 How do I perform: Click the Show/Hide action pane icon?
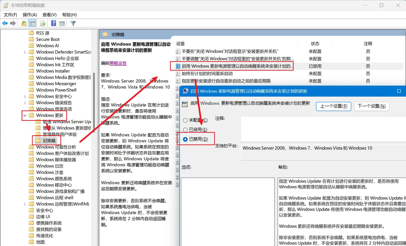(x=62, y=23)
